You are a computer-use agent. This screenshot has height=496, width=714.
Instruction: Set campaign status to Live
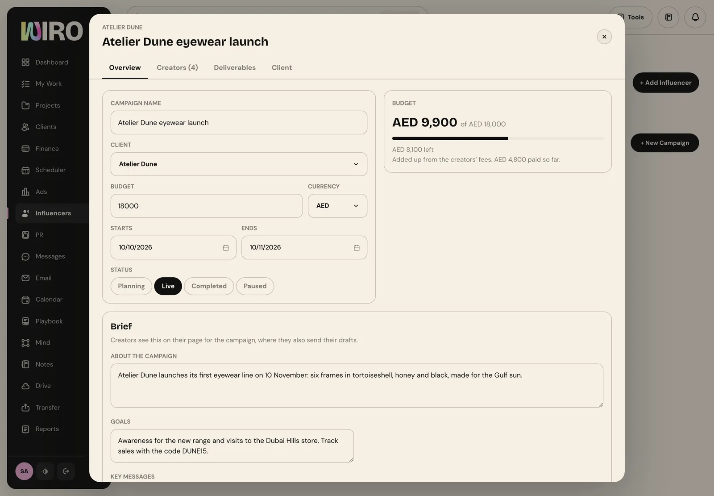tap(168, 286)
